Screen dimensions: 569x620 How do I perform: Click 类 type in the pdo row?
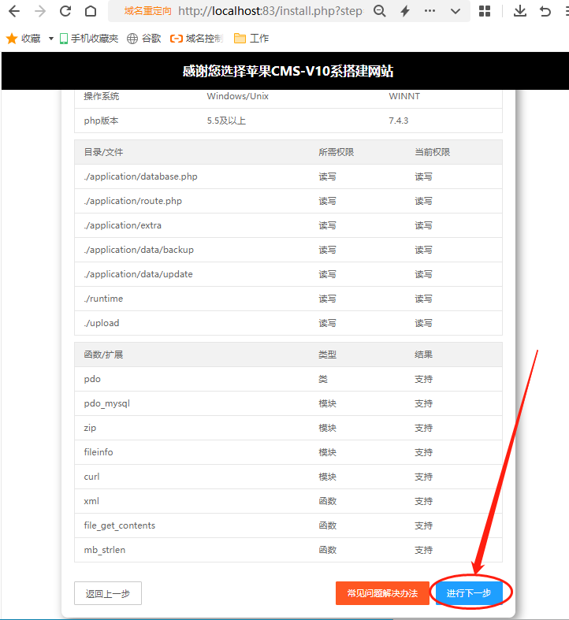323,379
